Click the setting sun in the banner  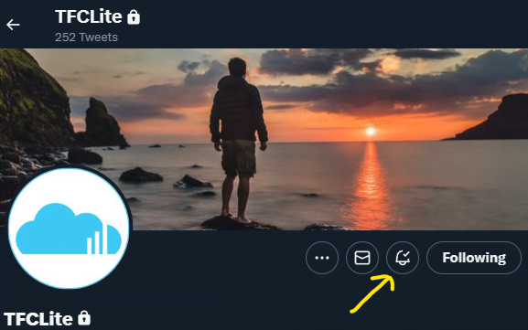[x=371, y=132]
